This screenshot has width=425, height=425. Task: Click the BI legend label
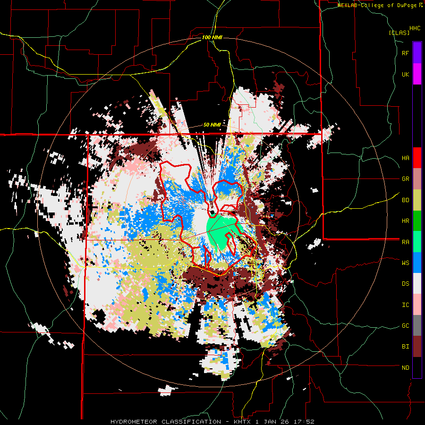tap(405, 347)
